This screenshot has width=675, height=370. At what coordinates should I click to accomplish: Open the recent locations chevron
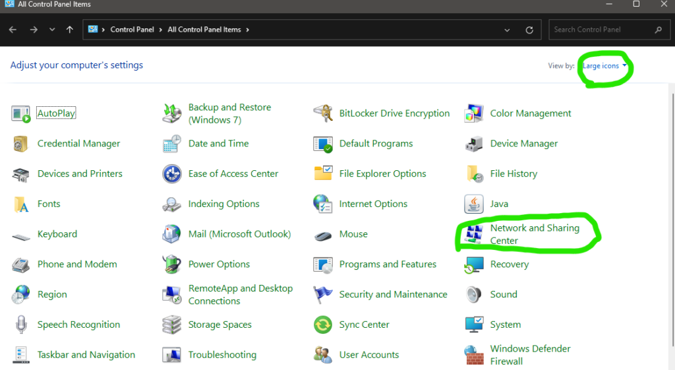52,30
